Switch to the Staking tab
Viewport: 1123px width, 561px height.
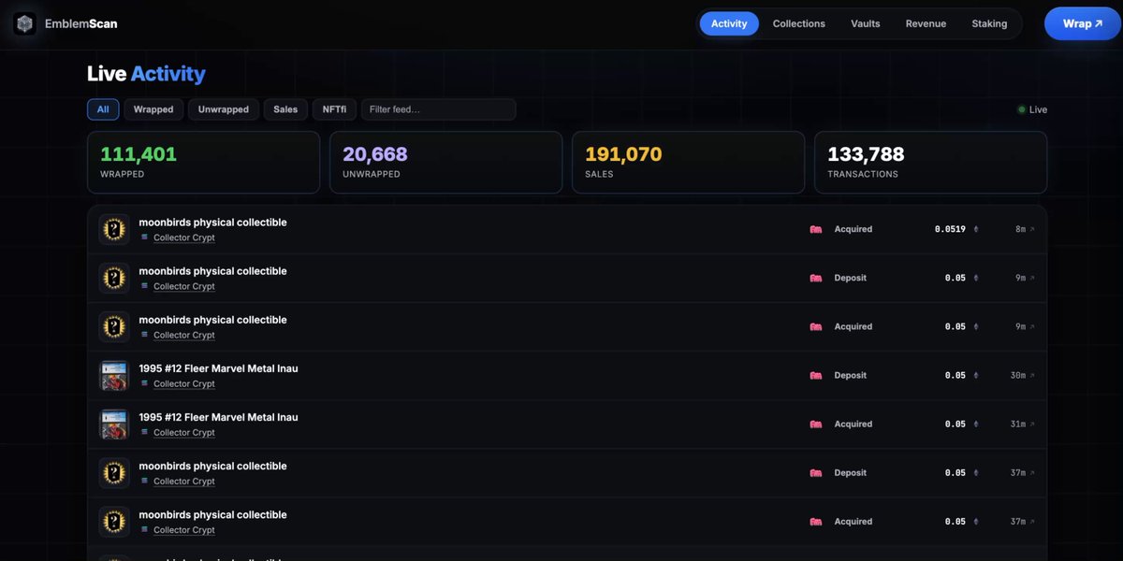[x=989, y=23]
